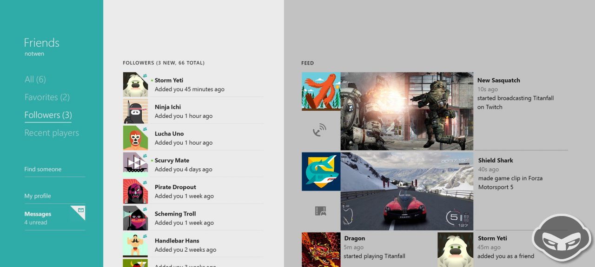Select Storm Yeti follower name
This screenshot has width=595, height=267.
(x=169, y=80)
